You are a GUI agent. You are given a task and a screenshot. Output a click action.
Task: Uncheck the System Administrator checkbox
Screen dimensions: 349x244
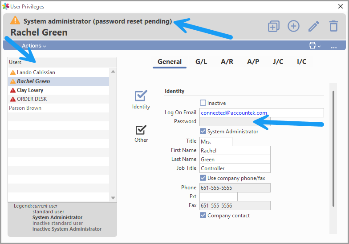tap(203, 131)
